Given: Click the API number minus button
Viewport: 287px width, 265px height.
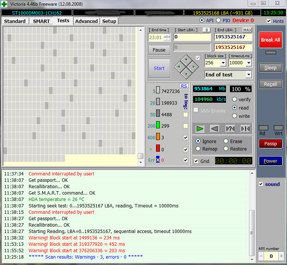Looking at the screenshot, I should 261,256.
